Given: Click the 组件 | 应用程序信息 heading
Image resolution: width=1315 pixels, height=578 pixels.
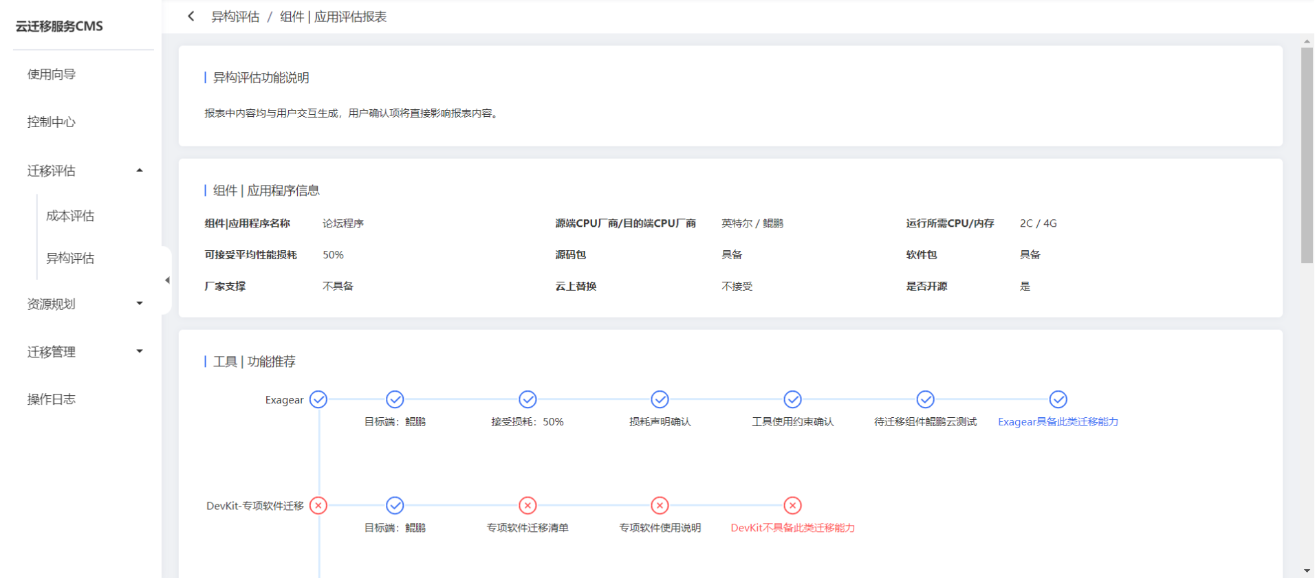Looking at the screenshot, I should 266,190.
